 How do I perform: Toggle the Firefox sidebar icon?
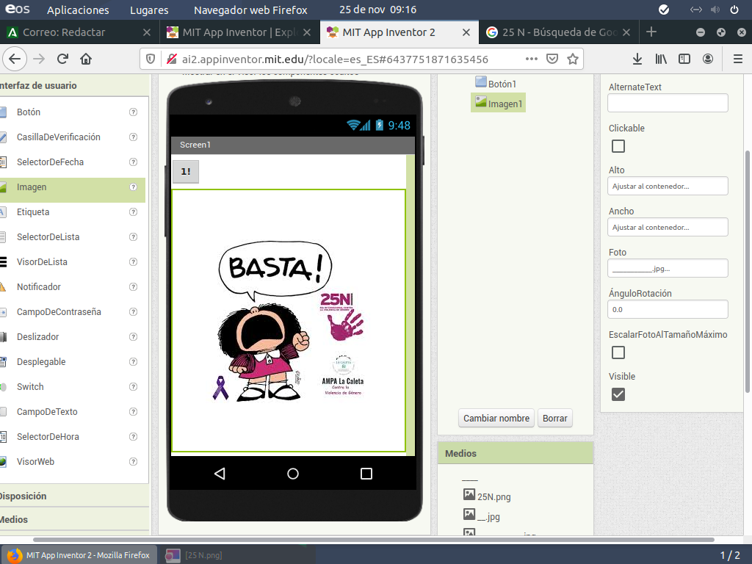coord(684,59)
